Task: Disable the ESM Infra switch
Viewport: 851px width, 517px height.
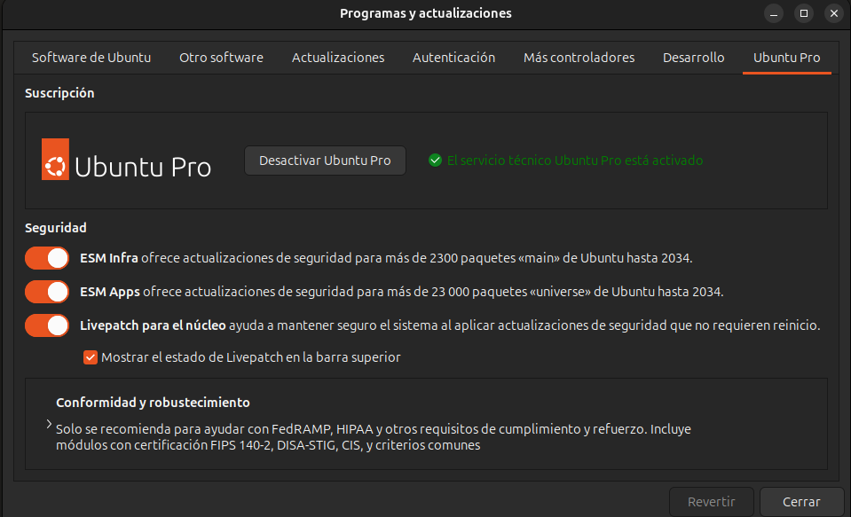Action: coord(47,258)
